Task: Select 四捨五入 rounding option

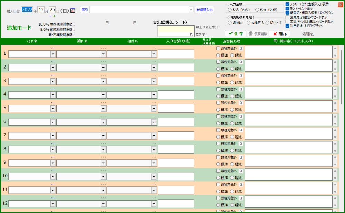Action: coord(248,23)
